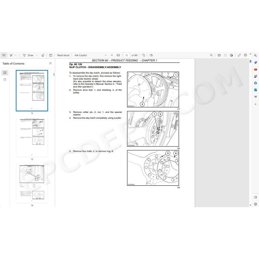The image size is (259, 259).
Task: Open page 14 thumbnail
Action: 32,183
